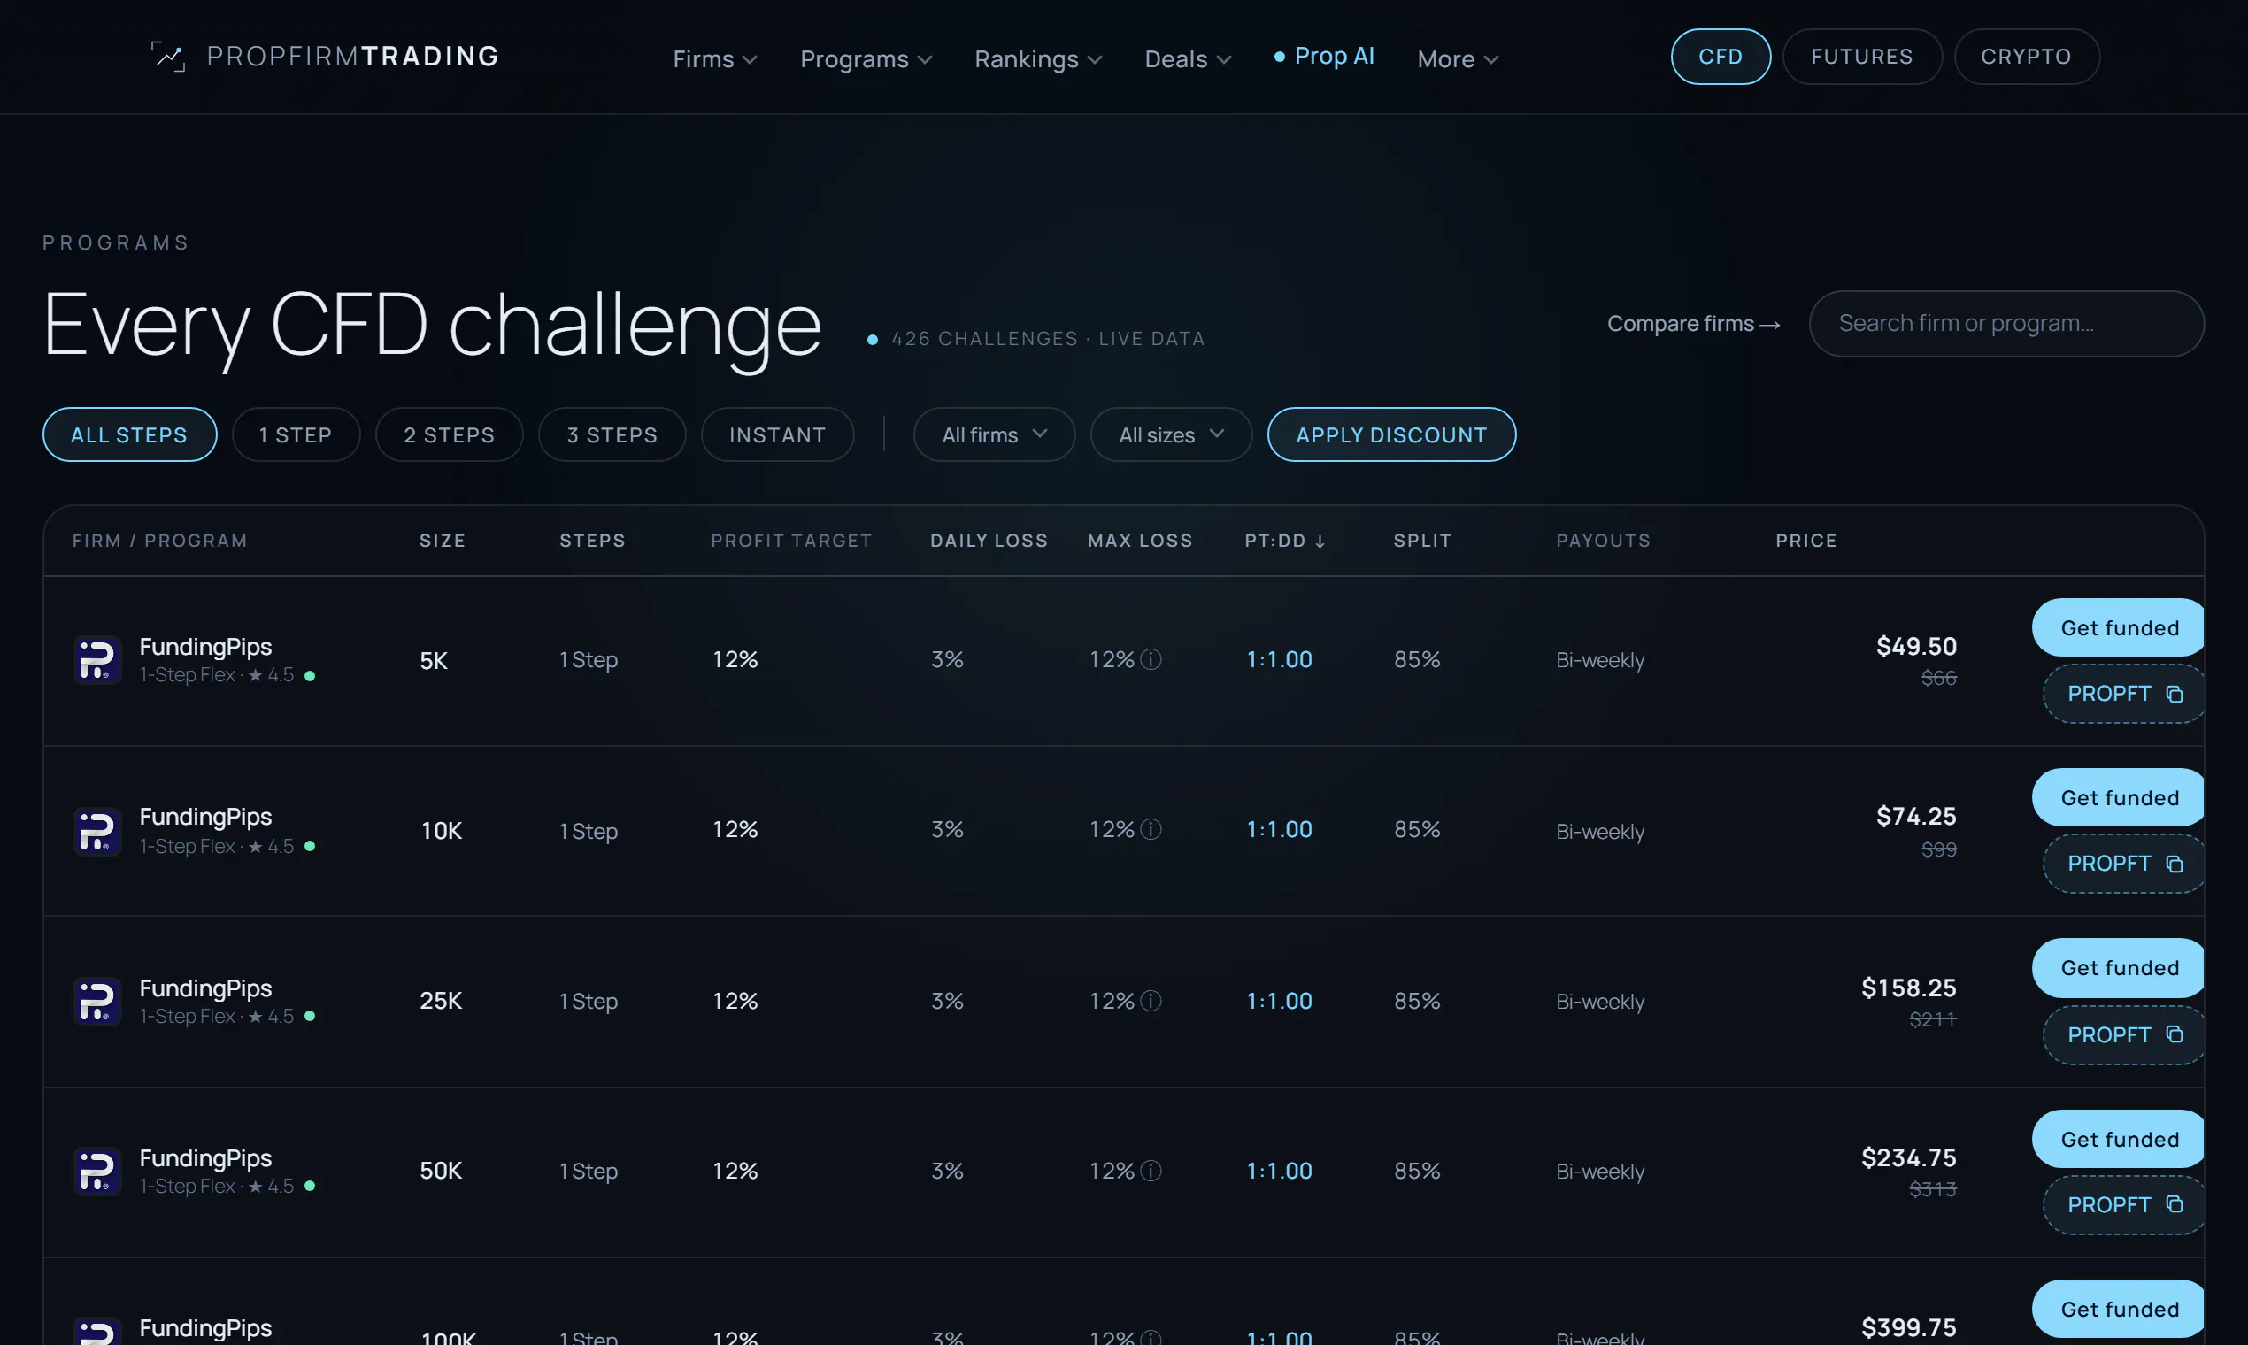Filter by 3 STEPS challenges

(612, 435)
